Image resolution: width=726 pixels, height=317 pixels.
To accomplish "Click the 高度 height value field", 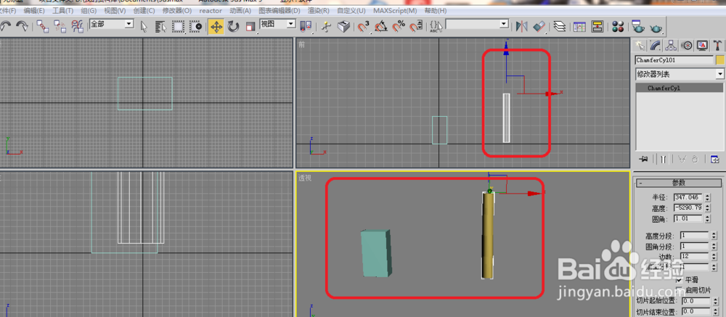I will point(688,207).
